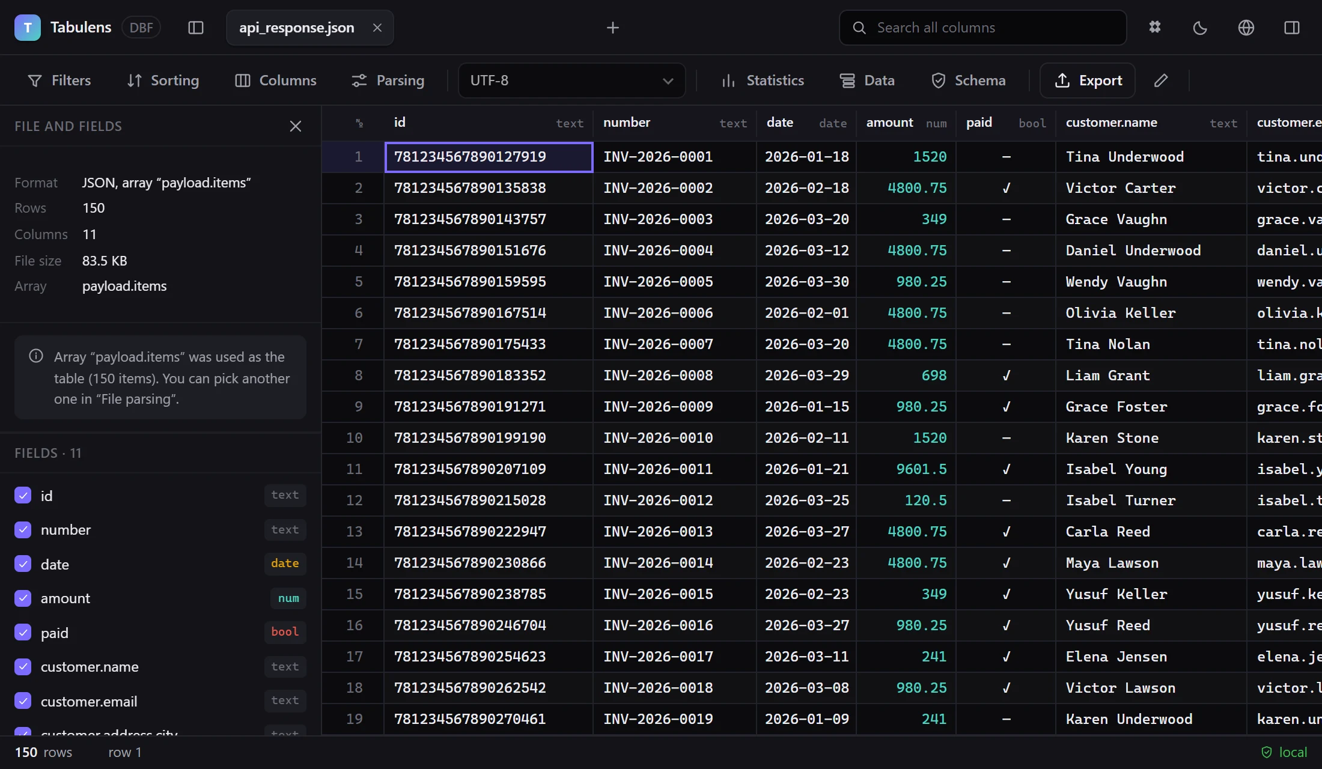Open the language globe icon
This screenshot has width=1322, height=769.
(x=1246, y=28)
